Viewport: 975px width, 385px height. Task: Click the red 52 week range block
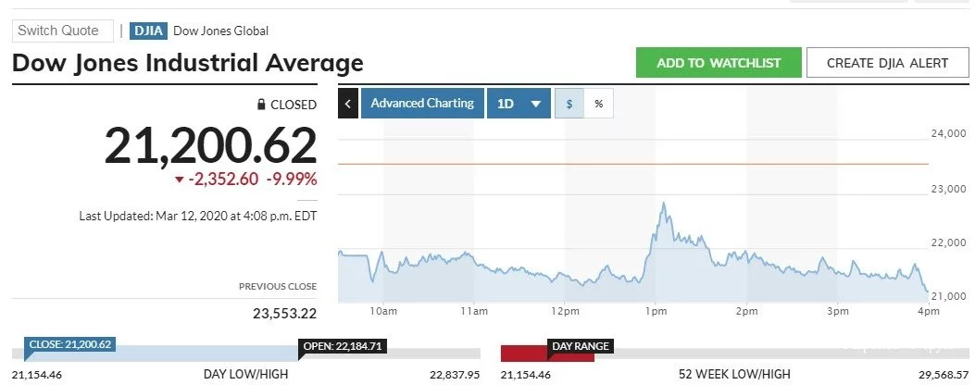coord(524,354)
